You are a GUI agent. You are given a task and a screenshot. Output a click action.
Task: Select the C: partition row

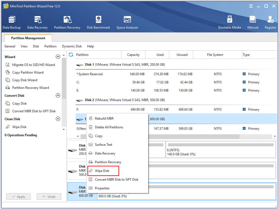[x=176, y=82]
